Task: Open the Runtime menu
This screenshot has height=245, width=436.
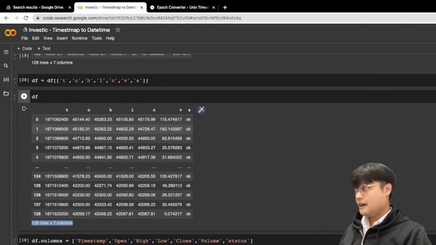Action: [x=79, y=38]
